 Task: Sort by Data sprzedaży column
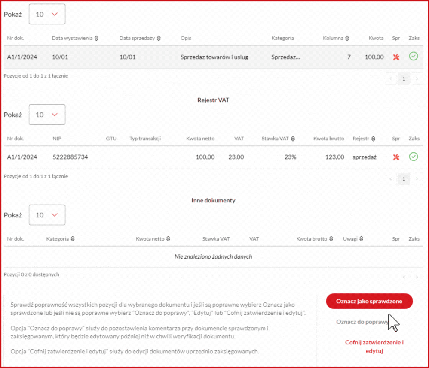point(140,38)
